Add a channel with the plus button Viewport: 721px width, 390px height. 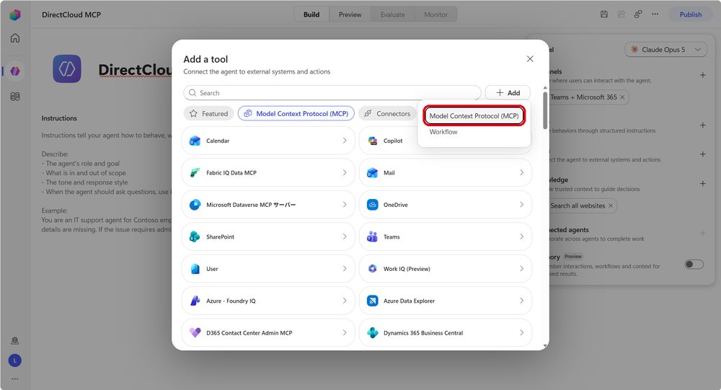(x=702, y=75)
